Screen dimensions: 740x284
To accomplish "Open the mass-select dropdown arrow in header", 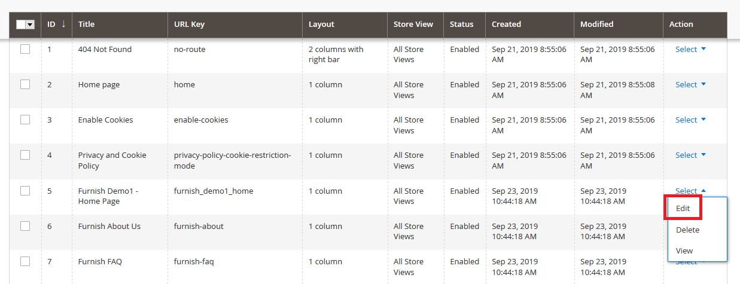I will (30, 25).
